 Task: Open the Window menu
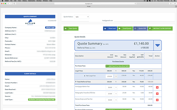(45, 1)
